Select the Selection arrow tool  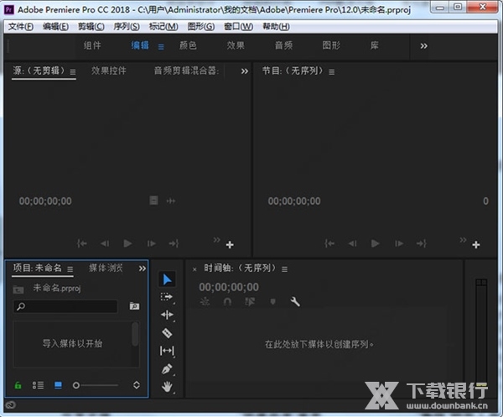(x=167, y=279)
